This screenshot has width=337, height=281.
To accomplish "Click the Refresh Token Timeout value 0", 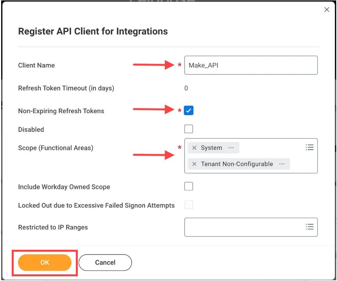I will [x=186, y=88].
